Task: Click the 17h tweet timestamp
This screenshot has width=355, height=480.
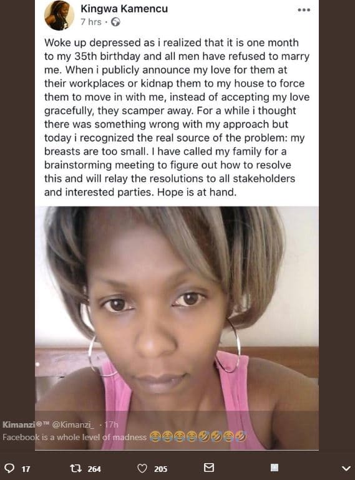Action: pyautogui.click(x=112, y=425)
